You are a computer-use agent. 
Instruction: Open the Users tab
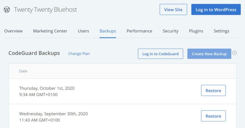(x=83, y=31)
